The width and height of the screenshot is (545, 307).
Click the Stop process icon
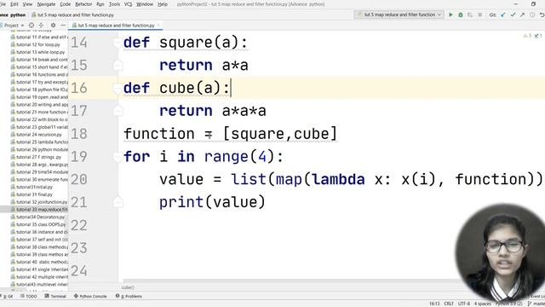[480, 15]
